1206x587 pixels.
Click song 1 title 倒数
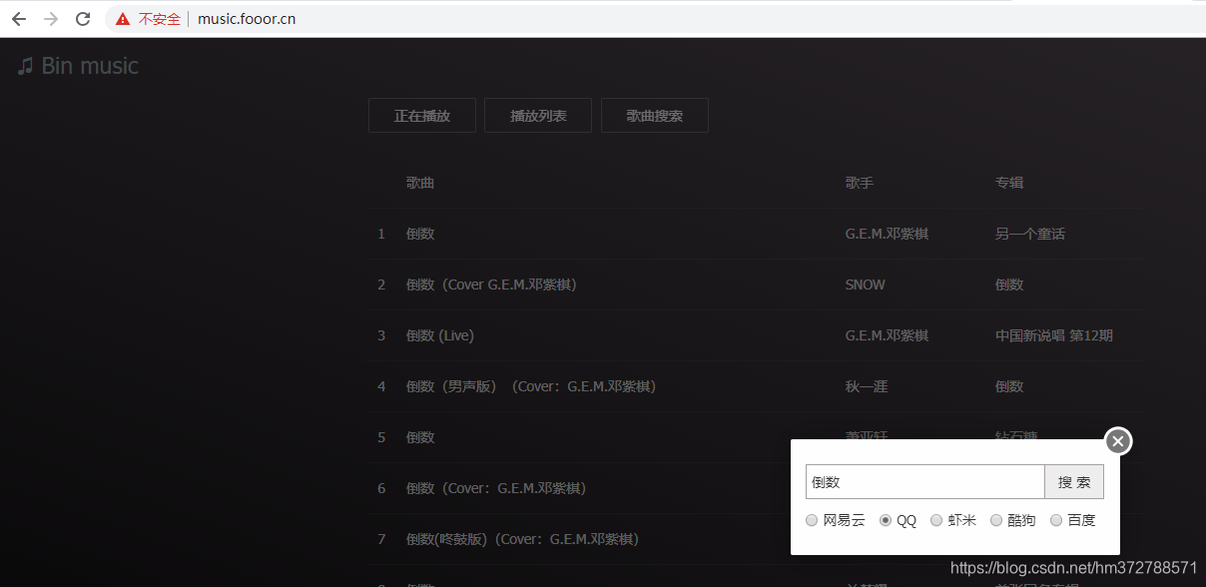point(420,234)
